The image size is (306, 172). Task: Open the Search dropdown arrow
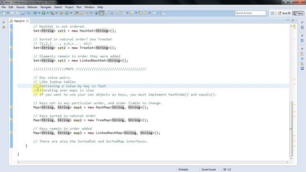click(x=91, y=13)
